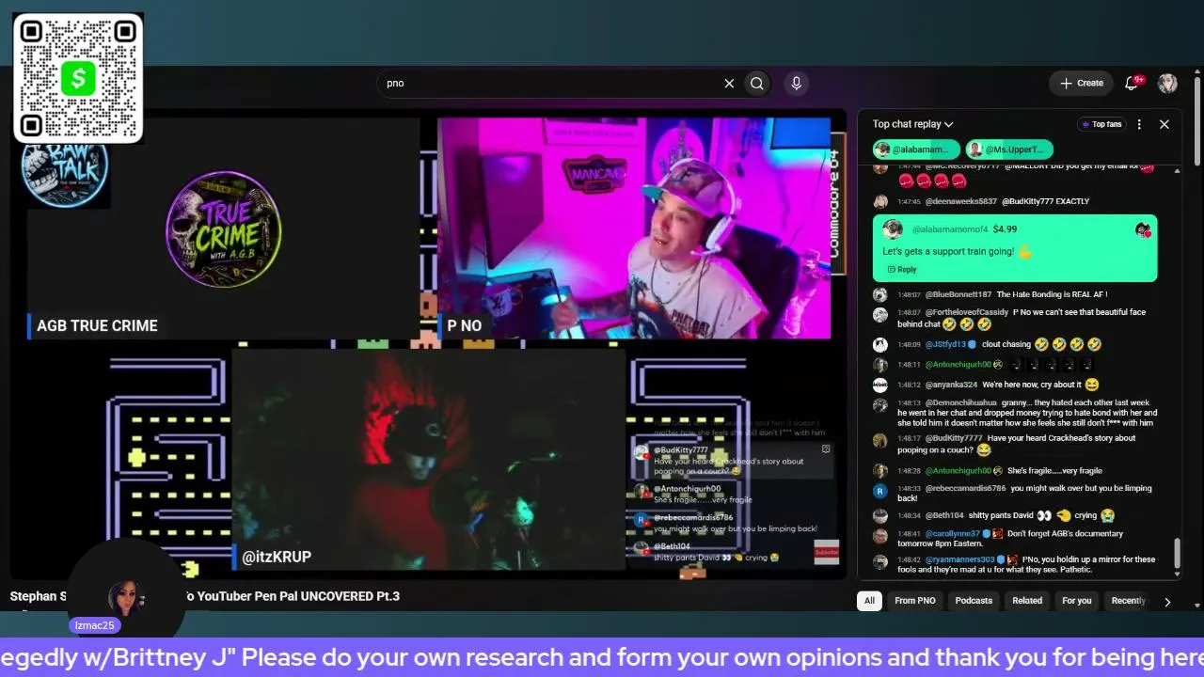This screenshot has height=677, width=1204.
Task: Open the $4.99 super chat card
Action: click(1015, 248)
